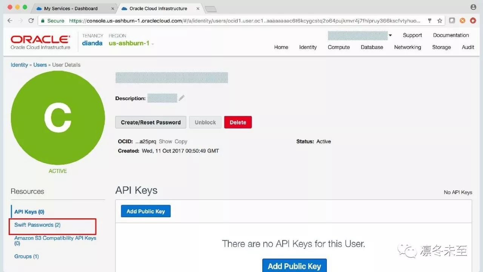Click the grayed-out Unblock button
The image size is (483, 272).
205,122
